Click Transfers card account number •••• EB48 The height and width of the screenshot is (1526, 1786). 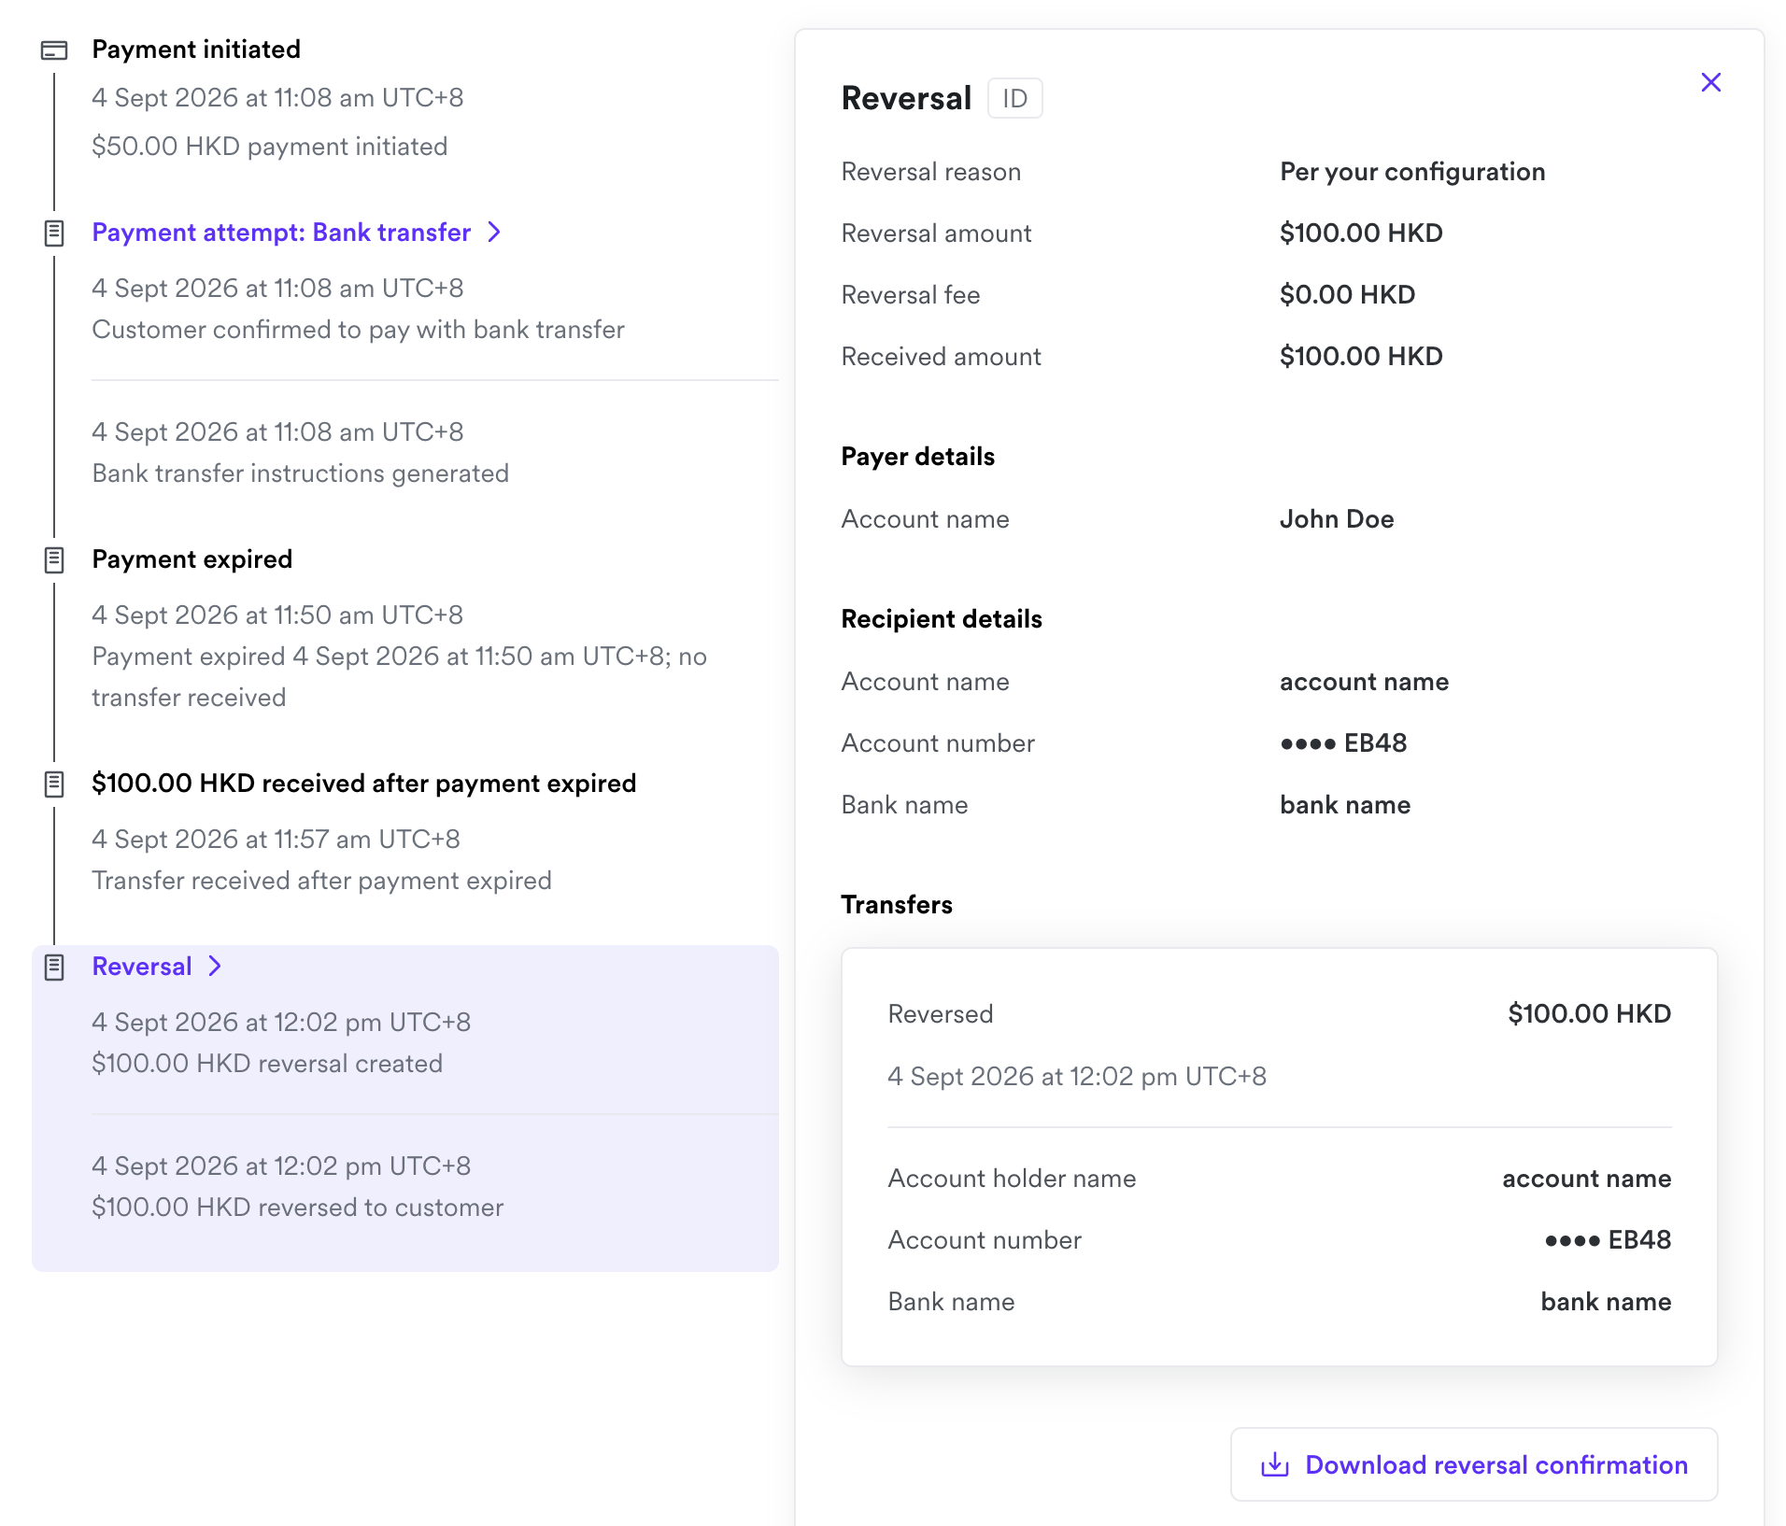coord(1608,1240)
